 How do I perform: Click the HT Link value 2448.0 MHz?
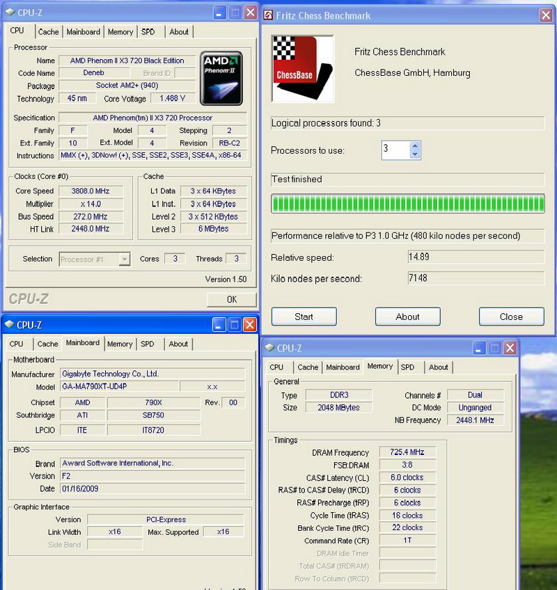(x=91, y=229)
